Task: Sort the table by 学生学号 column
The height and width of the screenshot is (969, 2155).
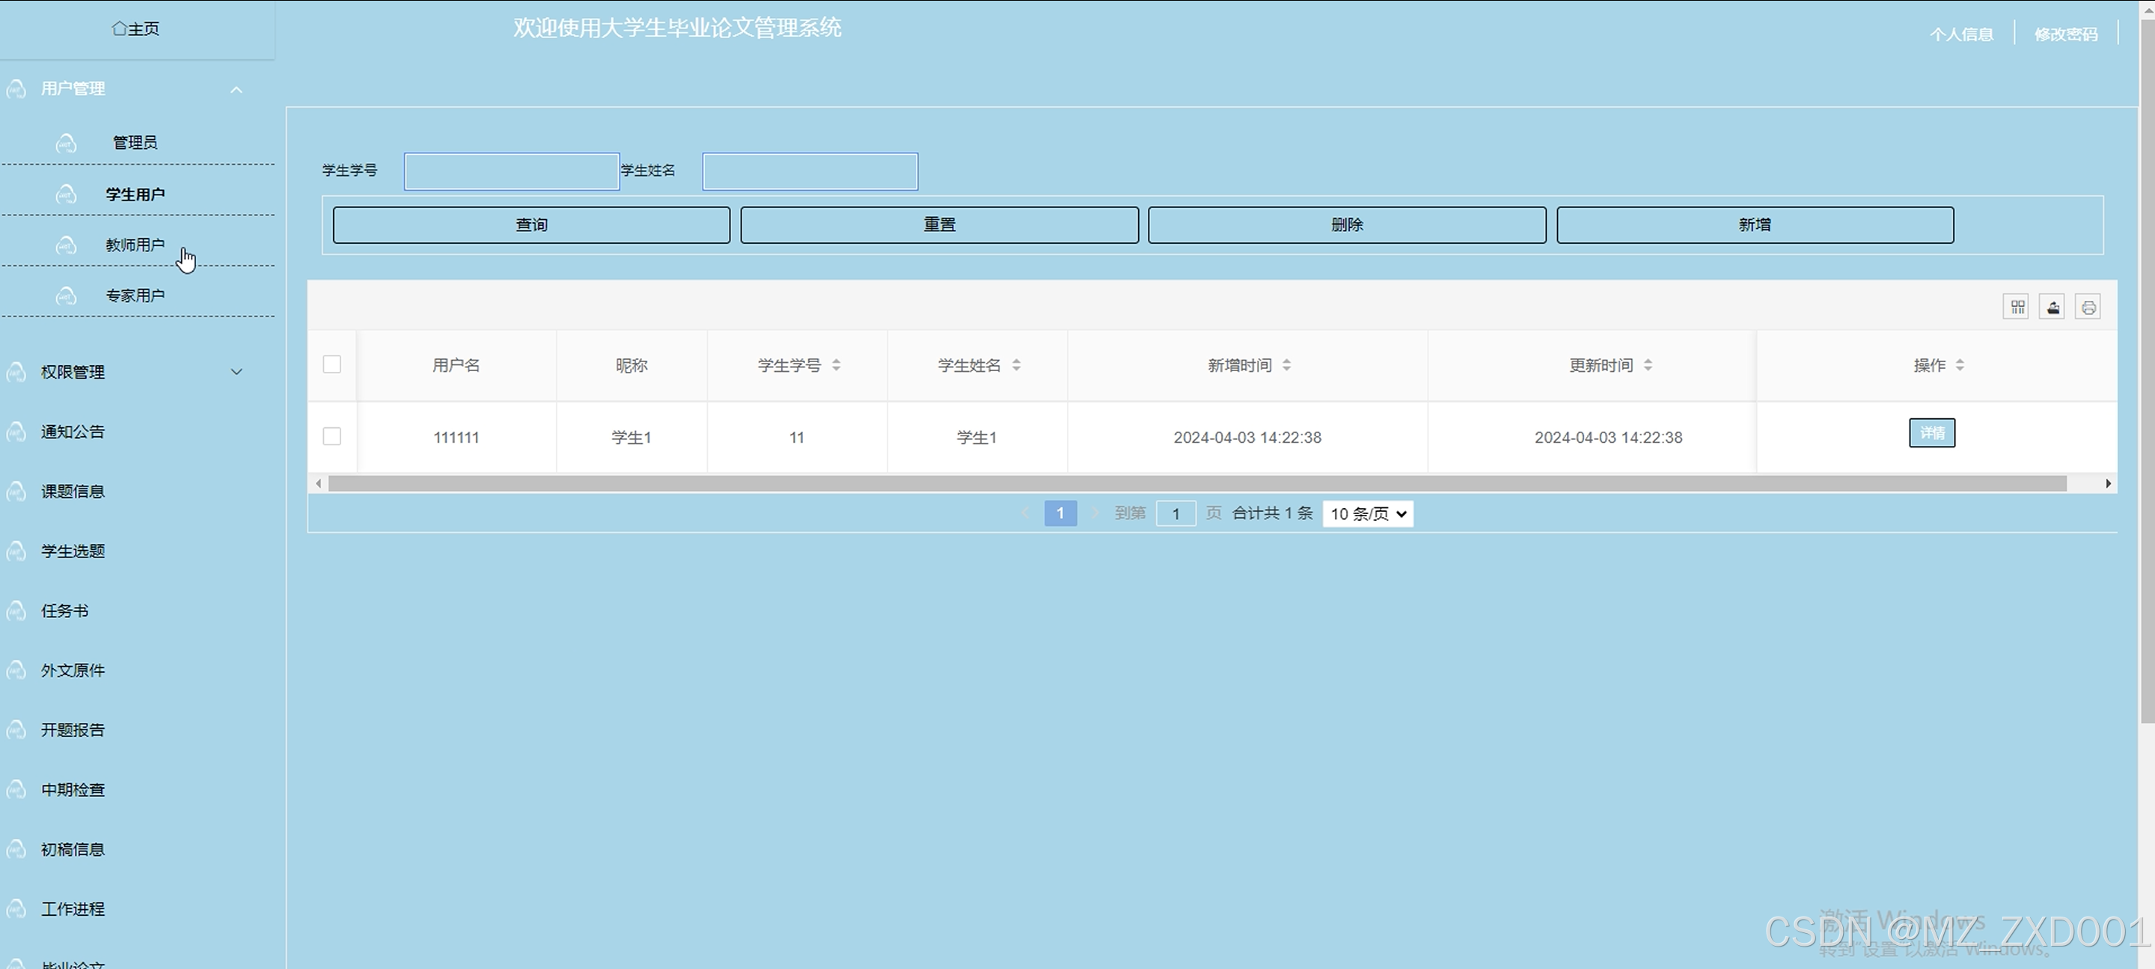Action: (x=836, y=365)
